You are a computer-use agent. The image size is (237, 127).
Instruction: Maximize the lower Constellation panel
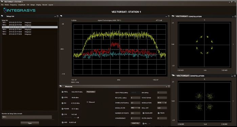tap(235, 76)
